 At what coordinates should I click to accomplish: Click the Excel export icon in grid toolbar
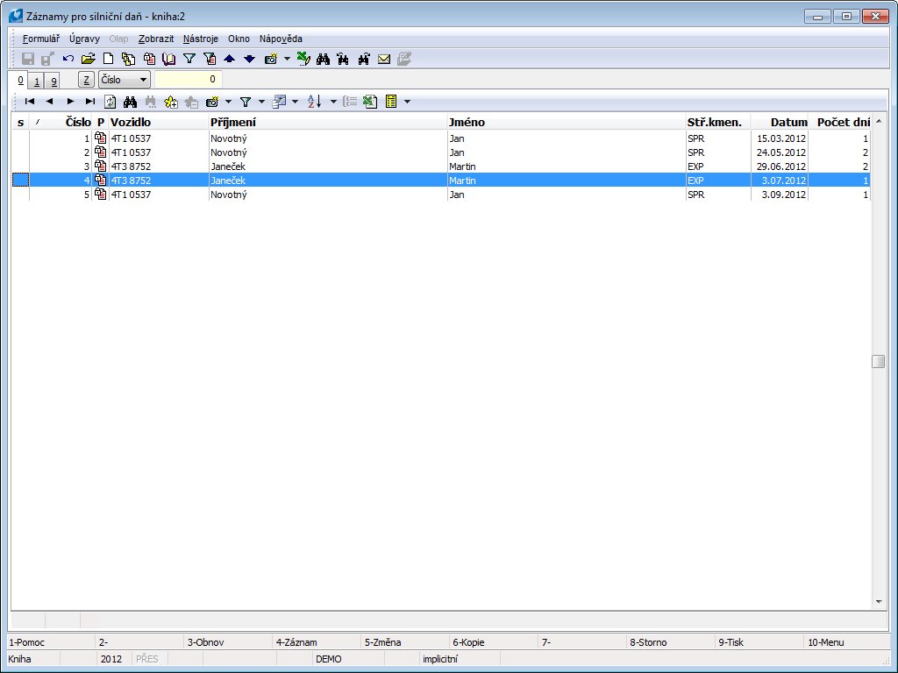click(x=370, y=102)
